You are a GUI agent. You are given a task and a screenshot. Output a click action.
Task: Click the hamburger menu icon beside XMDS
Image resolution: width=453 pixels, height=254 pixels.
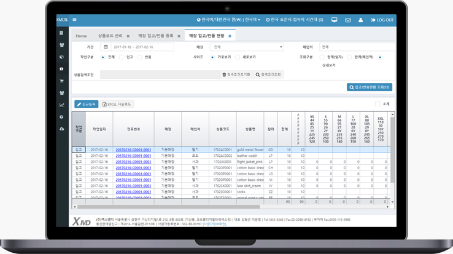(x=74, y=20)
